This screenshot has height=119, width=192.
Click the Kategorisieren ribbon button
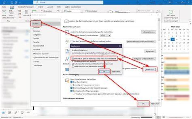[x=123, y=12]
